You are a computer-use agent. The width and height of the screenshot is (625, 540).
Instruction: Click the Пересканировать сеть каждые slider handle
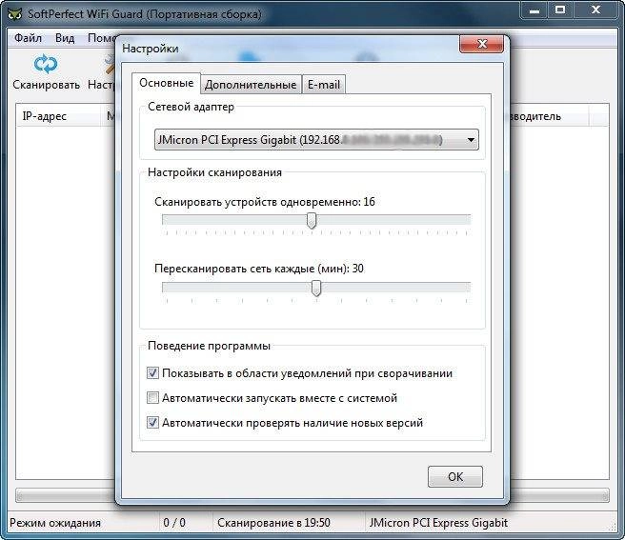click(316, 289)
